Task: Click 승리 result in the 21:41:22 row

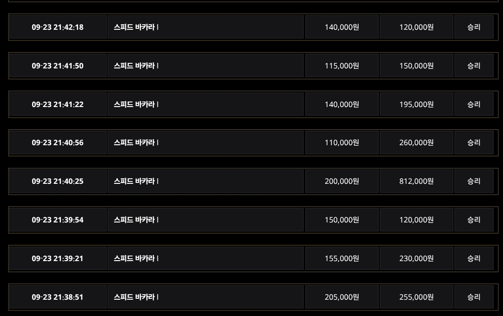Action: (474, 104)
